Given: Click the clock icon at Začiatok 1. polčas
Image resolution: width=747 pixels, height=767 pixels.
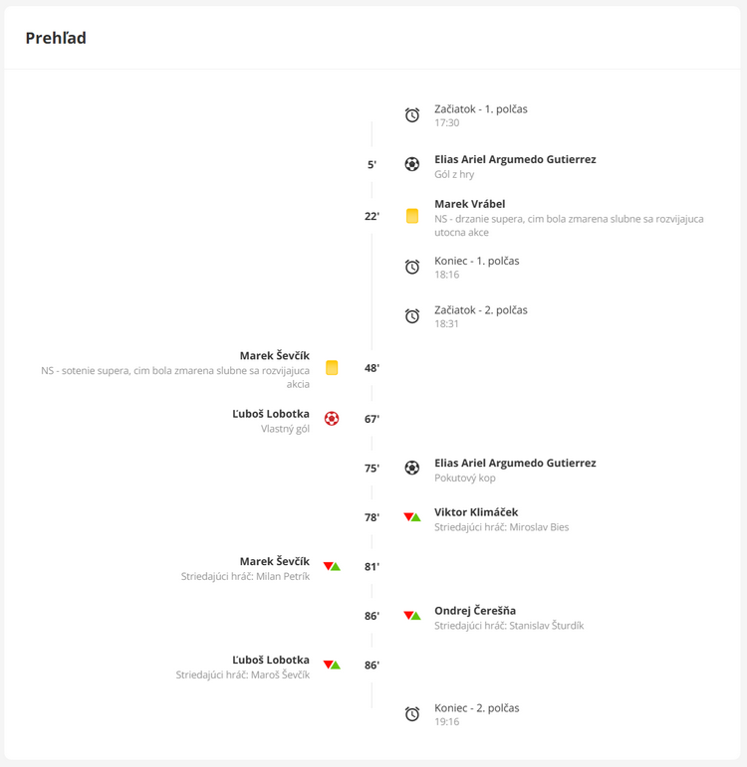Looking at the screenshot, I should (x=412, y=115).
